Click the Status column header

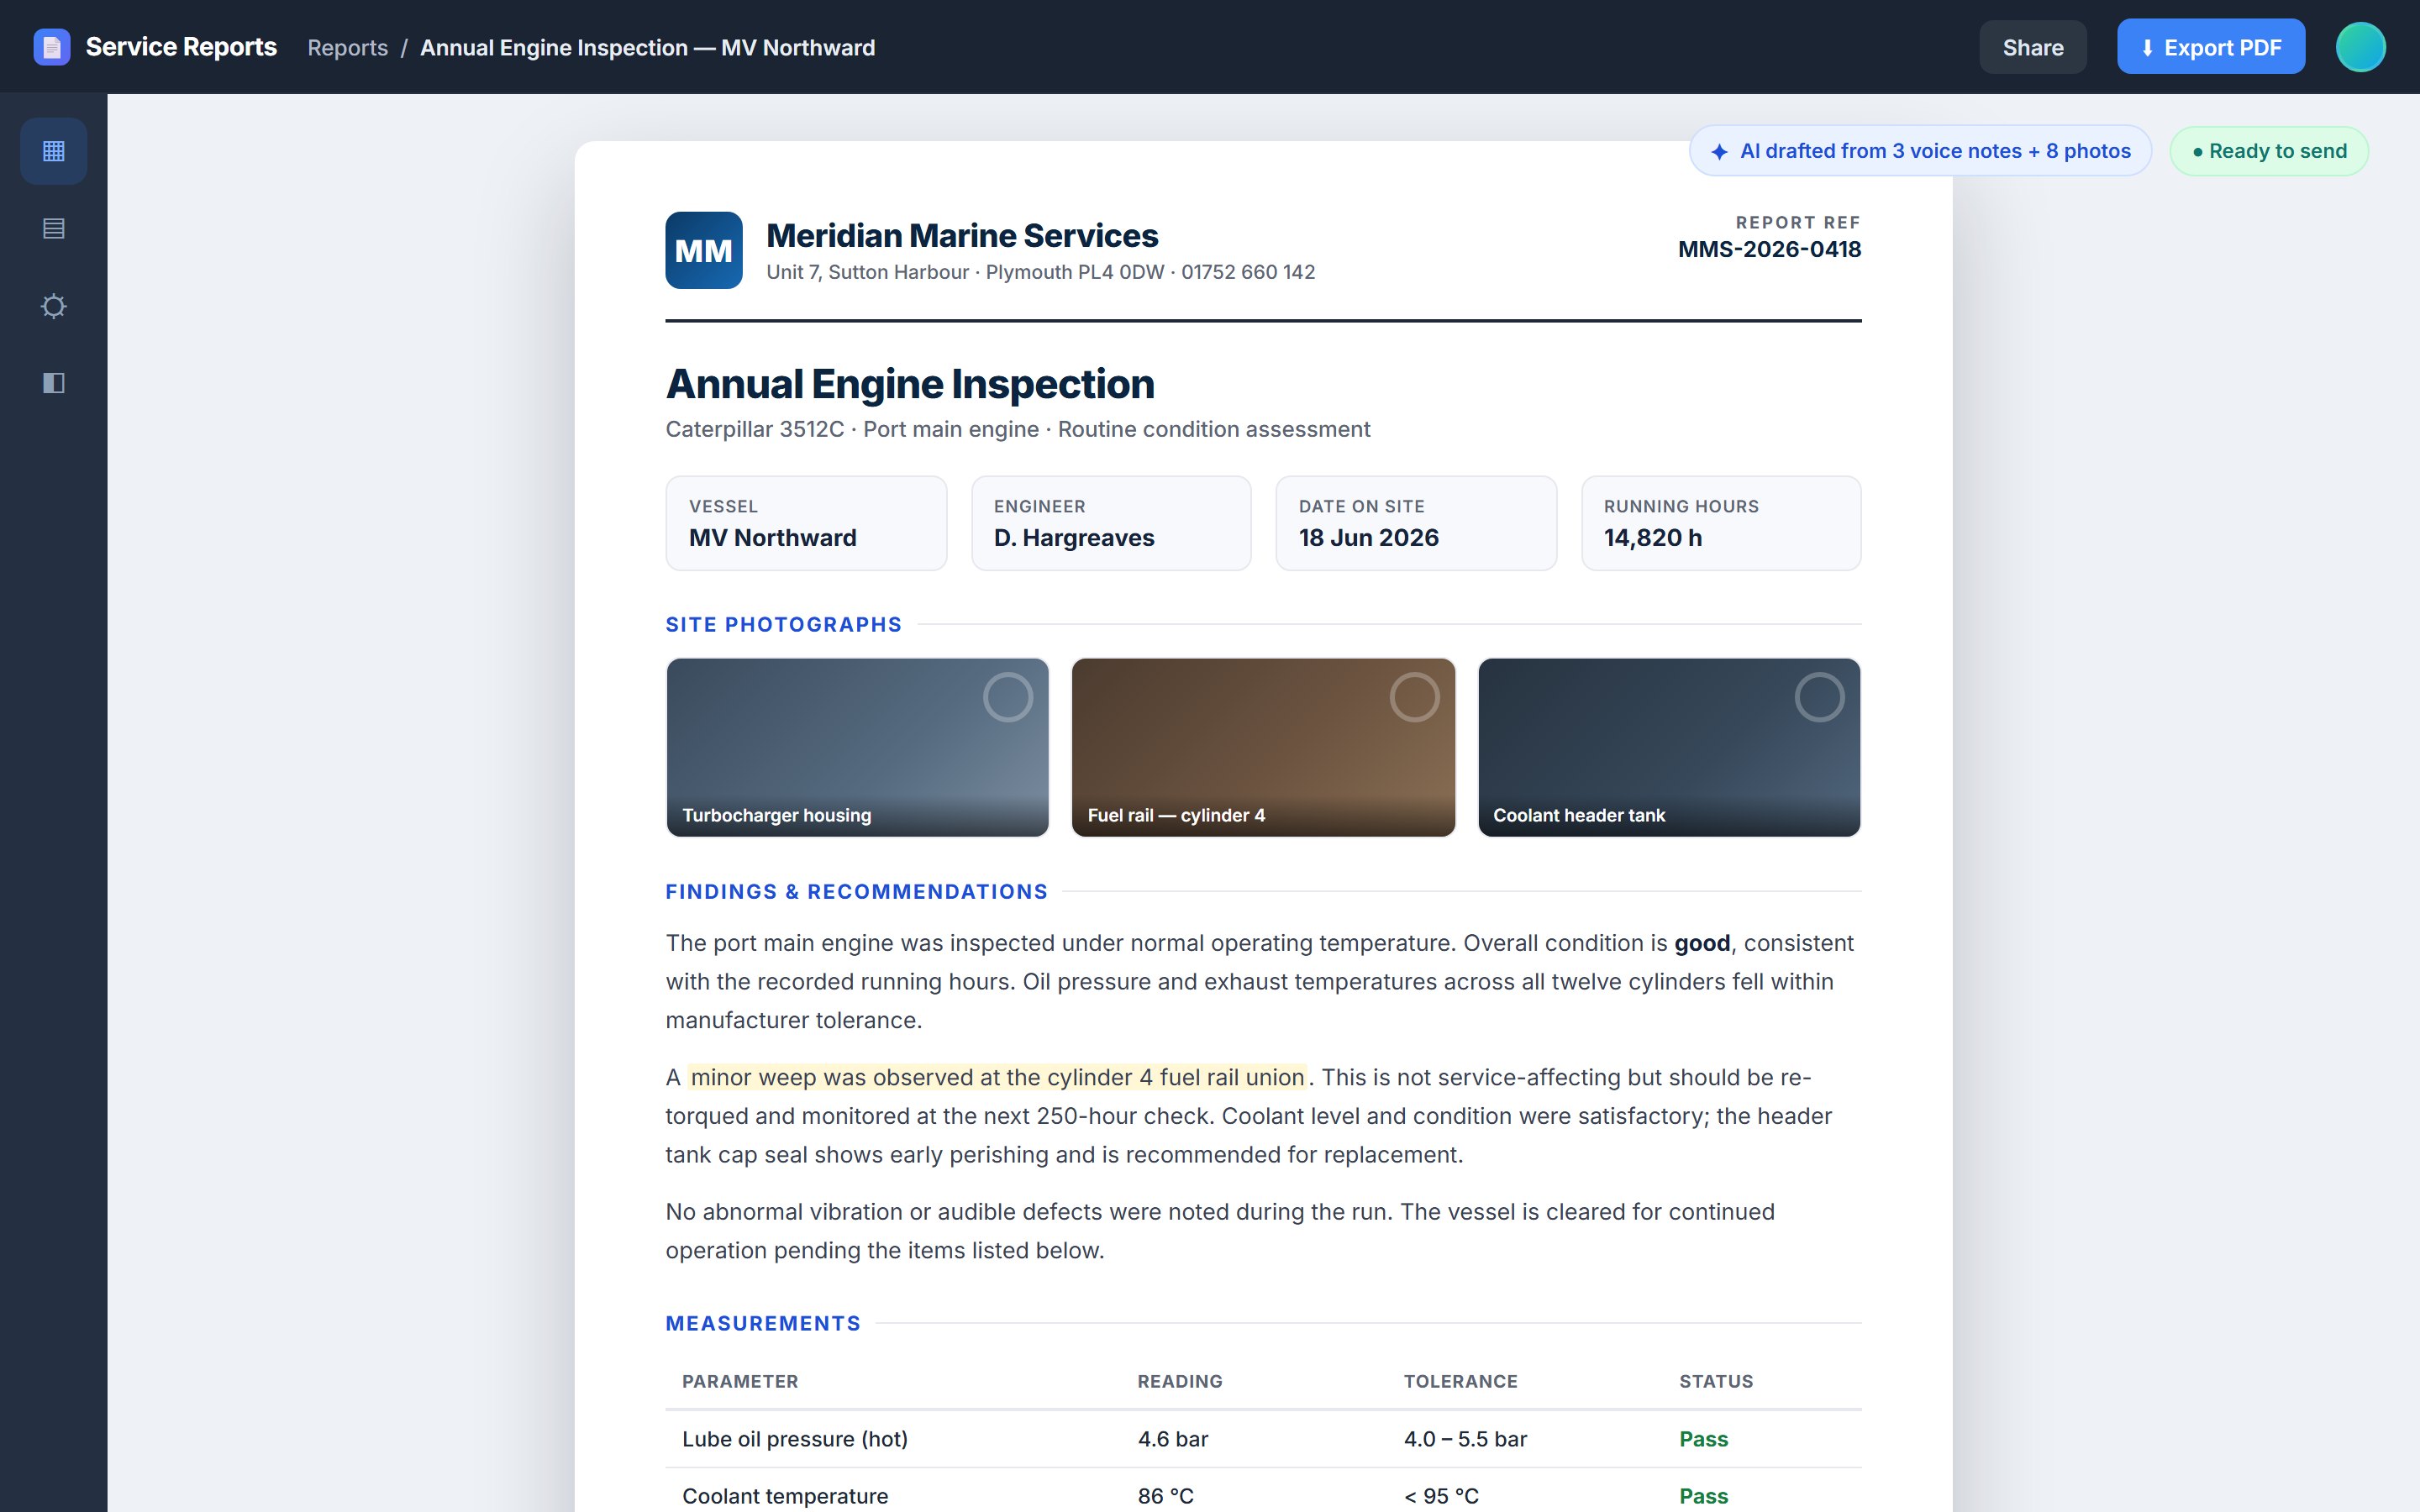pyautogui.click(x=1716, y=1381)
